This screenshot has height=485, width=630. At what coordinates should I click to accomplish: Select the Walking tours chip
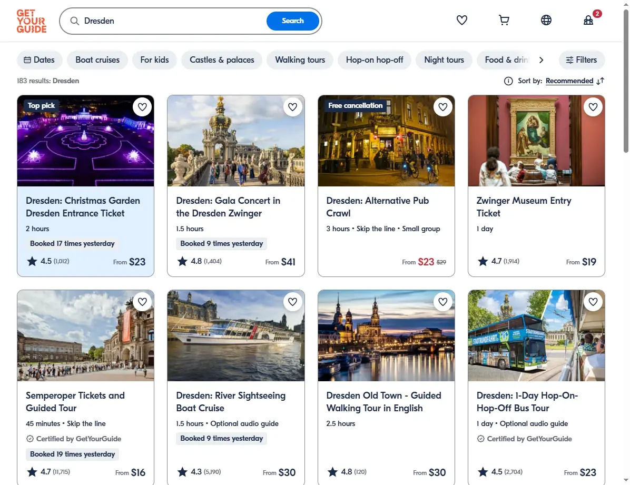point(300,60)
